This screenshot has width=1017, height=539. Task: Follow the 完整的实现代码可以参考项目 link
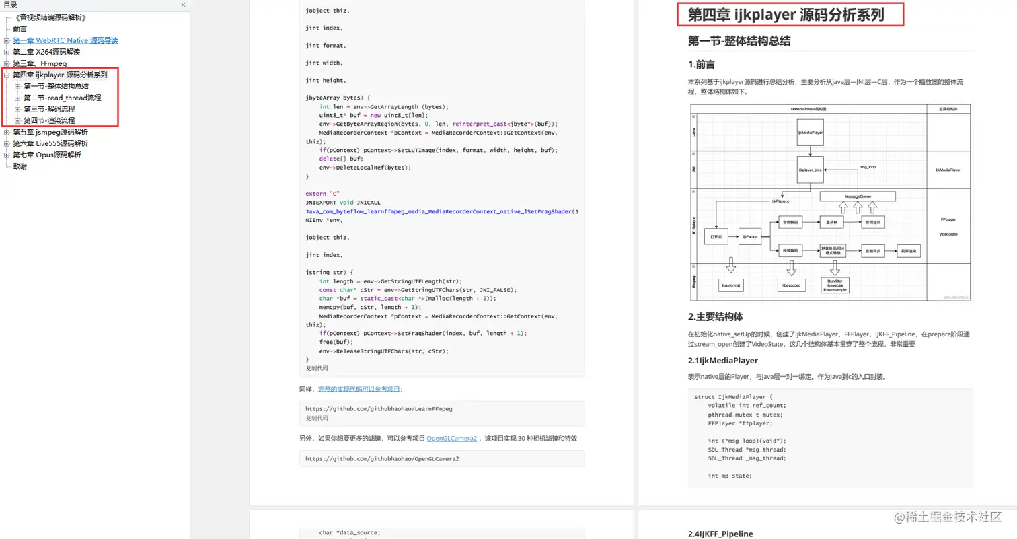pos(359,389)
